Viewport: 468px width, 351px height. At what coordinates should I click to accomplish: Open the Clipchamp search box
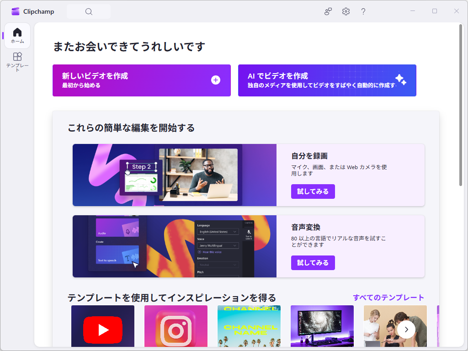point(89,11)
